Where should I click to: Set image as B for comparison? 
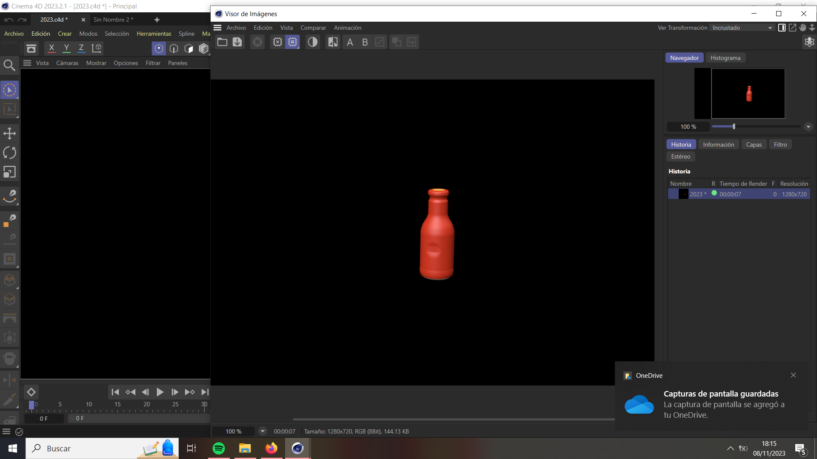click(x=365, y=42)
